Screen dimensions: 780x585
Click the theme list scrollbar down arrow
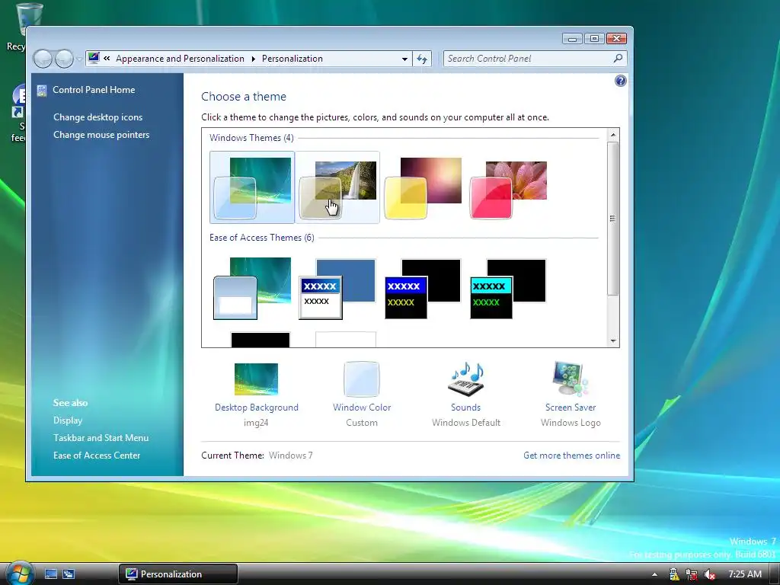pos(613,341)
